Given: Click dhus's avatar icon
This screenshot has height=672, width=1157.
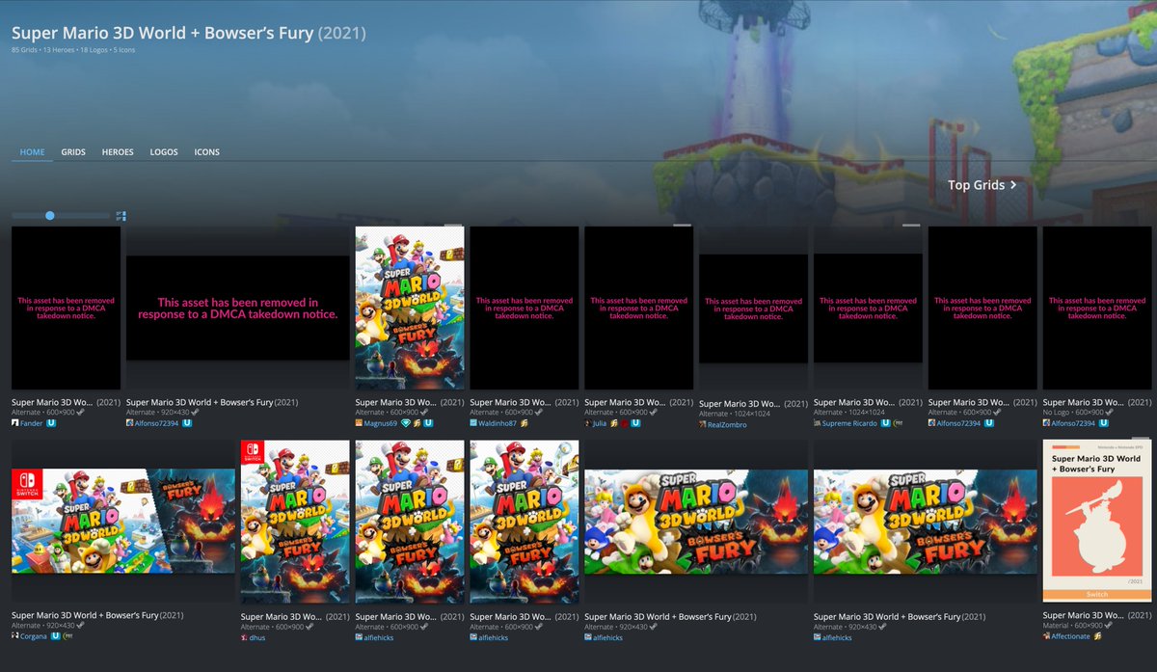Looking at the screenshot, I should tap(244, 636).
